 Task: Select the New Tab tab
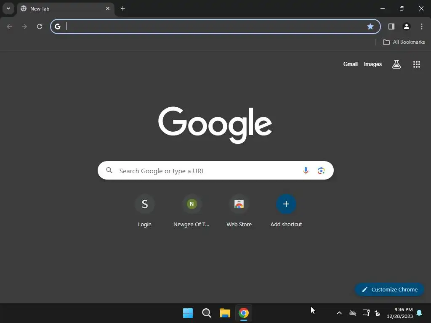[x=65, y=9]
